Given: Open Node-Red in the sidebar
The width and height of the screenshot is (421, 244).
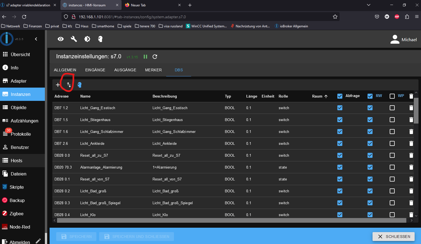Looking at the screenshot, I should pos(22,227).
